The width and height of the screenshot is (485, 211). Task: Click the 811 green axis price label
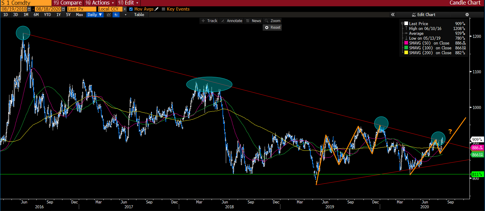tap(477, 174)
